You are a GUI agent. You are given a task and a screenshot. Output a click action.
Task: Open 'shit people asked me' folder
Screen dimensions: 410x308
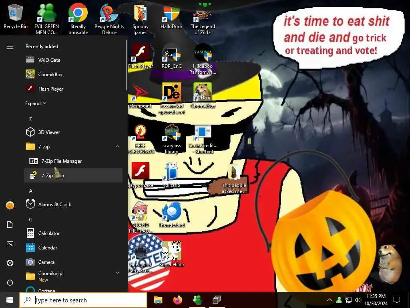point(234,178)
